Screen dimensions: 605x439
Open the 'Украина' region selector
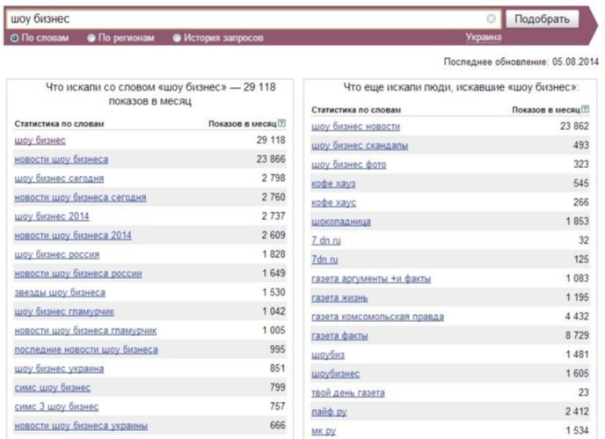484,37
